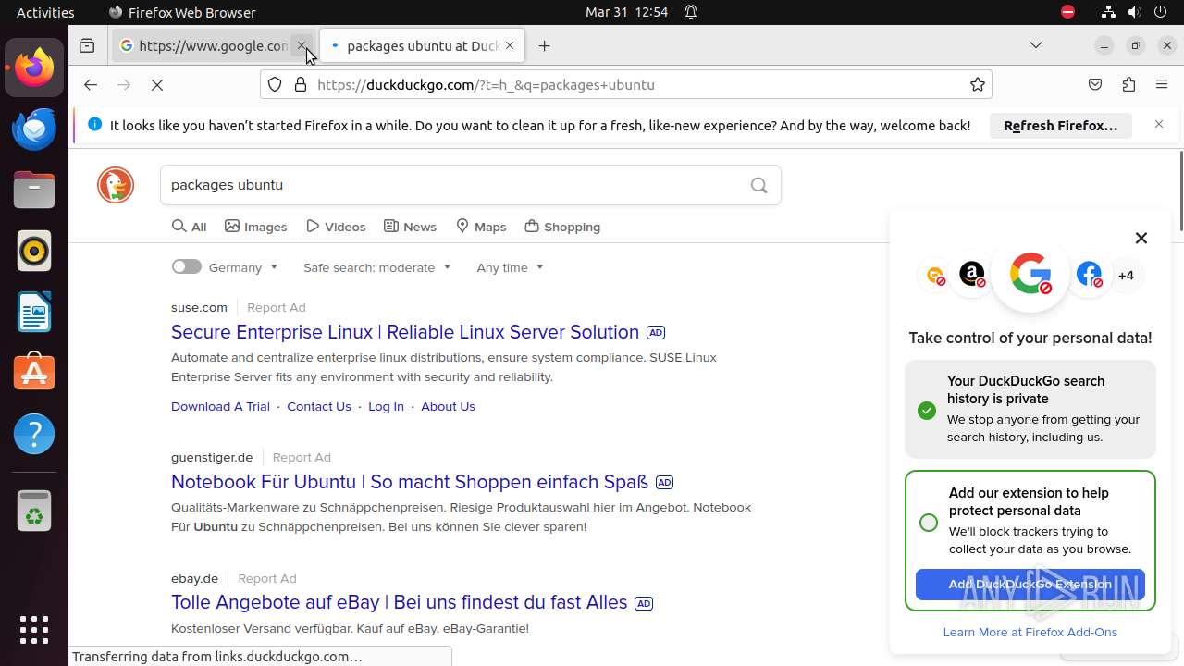The height and width of the screenshot is (666, 1184).
Task: Switch to Images results
Action: pos(256,227)
